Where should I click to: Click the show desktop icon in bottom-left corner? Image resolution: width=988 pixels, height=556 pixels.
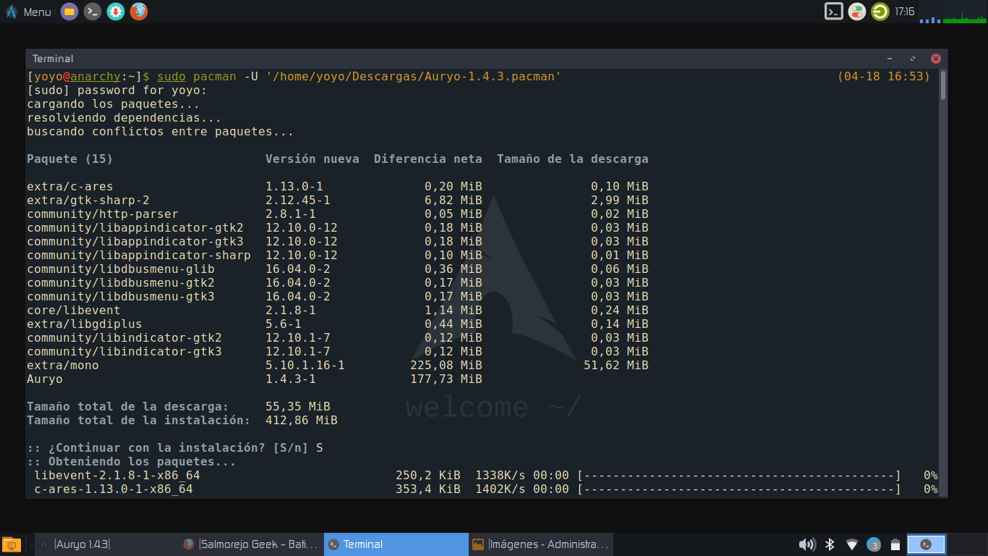[x=12, y=544]
